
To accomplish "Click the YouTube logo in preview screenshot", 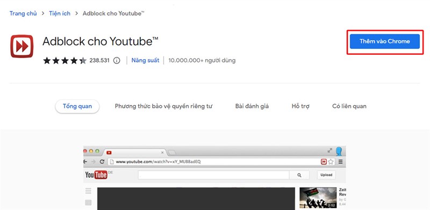I will pyautogui.click(x=96, y=175).
